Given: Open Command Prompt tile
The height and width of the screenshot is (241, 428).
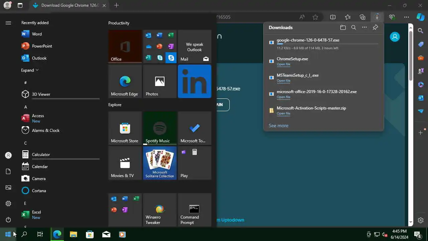Looking at the screenshot, I should point(195,210).
